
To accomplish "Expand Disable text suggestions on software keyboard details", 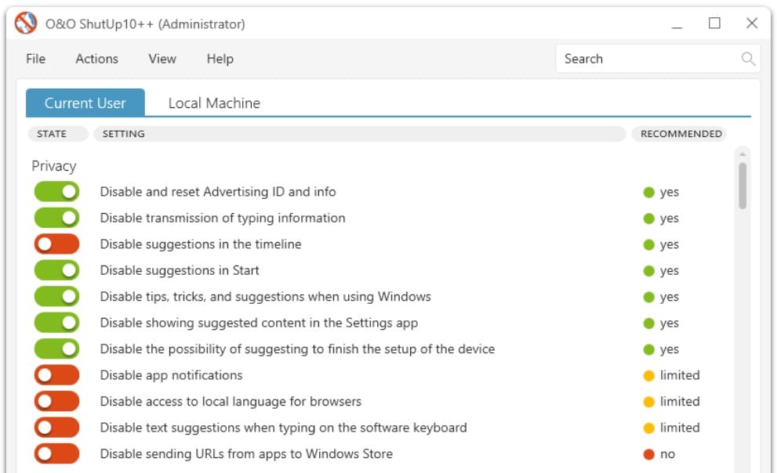I will click(283, 428).
